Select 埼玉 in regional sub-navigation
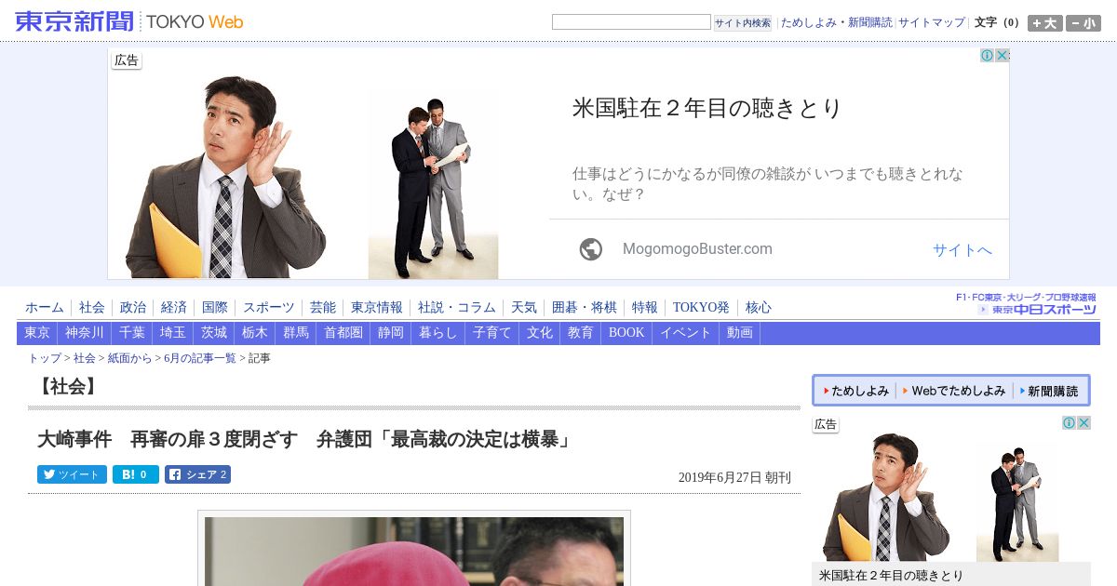 pos(173,333)
